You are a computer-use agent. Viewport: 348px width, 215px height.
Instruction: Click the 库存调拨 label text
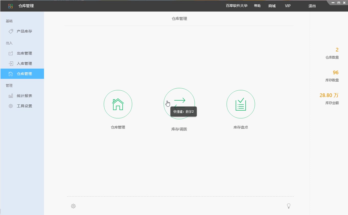click(179, 129)
